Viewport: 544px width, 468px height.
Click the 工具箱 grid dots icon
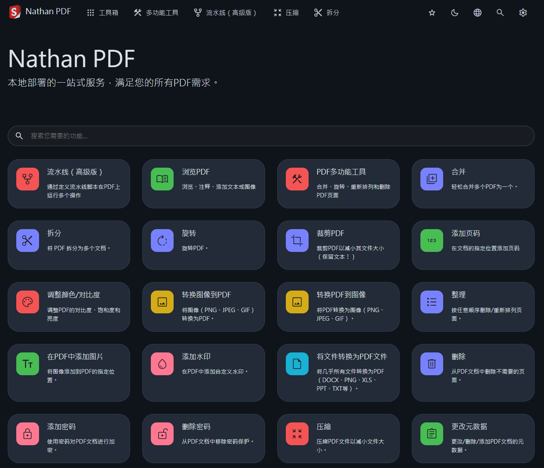(91, 13)
